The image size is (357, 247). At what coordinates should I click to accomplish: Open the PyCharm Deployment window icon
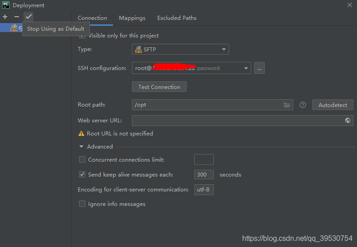pyautogui.click(x=6, y=5)
